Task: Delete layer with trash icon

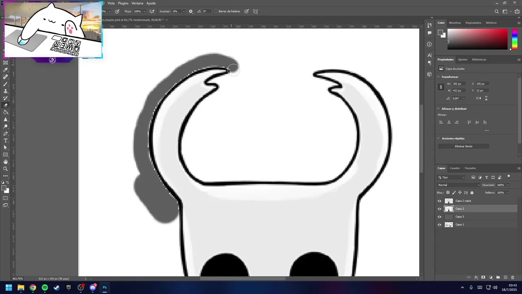Action: pyautogui.click(x=513, y=277)
